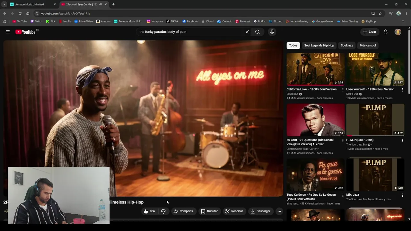The width and height of the screenshot is (411, 231).
Task: Select the Soul Legends Hip Hop chip
Action: point(319,45)
